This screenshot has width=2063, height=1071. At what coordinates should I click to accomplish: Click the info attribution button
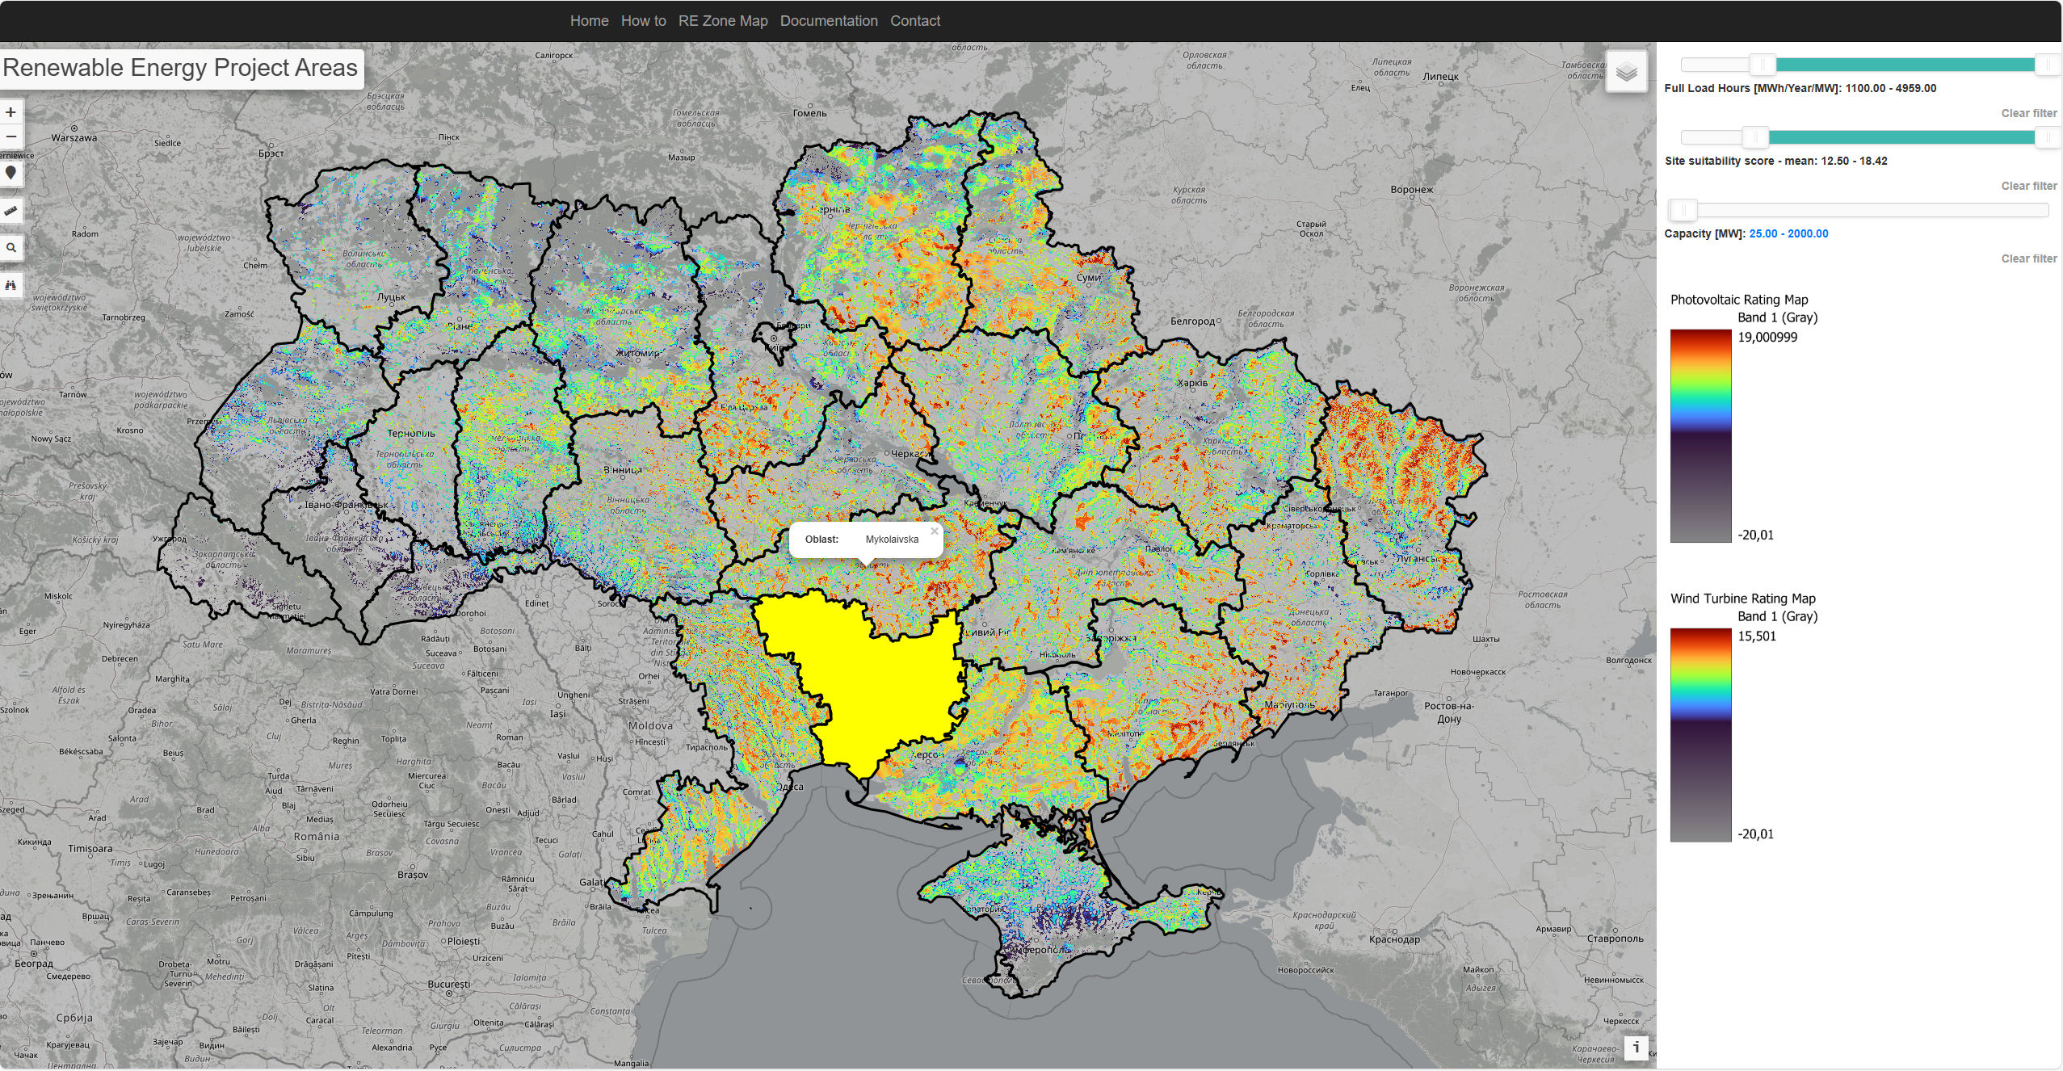tap(1636, 1047)
